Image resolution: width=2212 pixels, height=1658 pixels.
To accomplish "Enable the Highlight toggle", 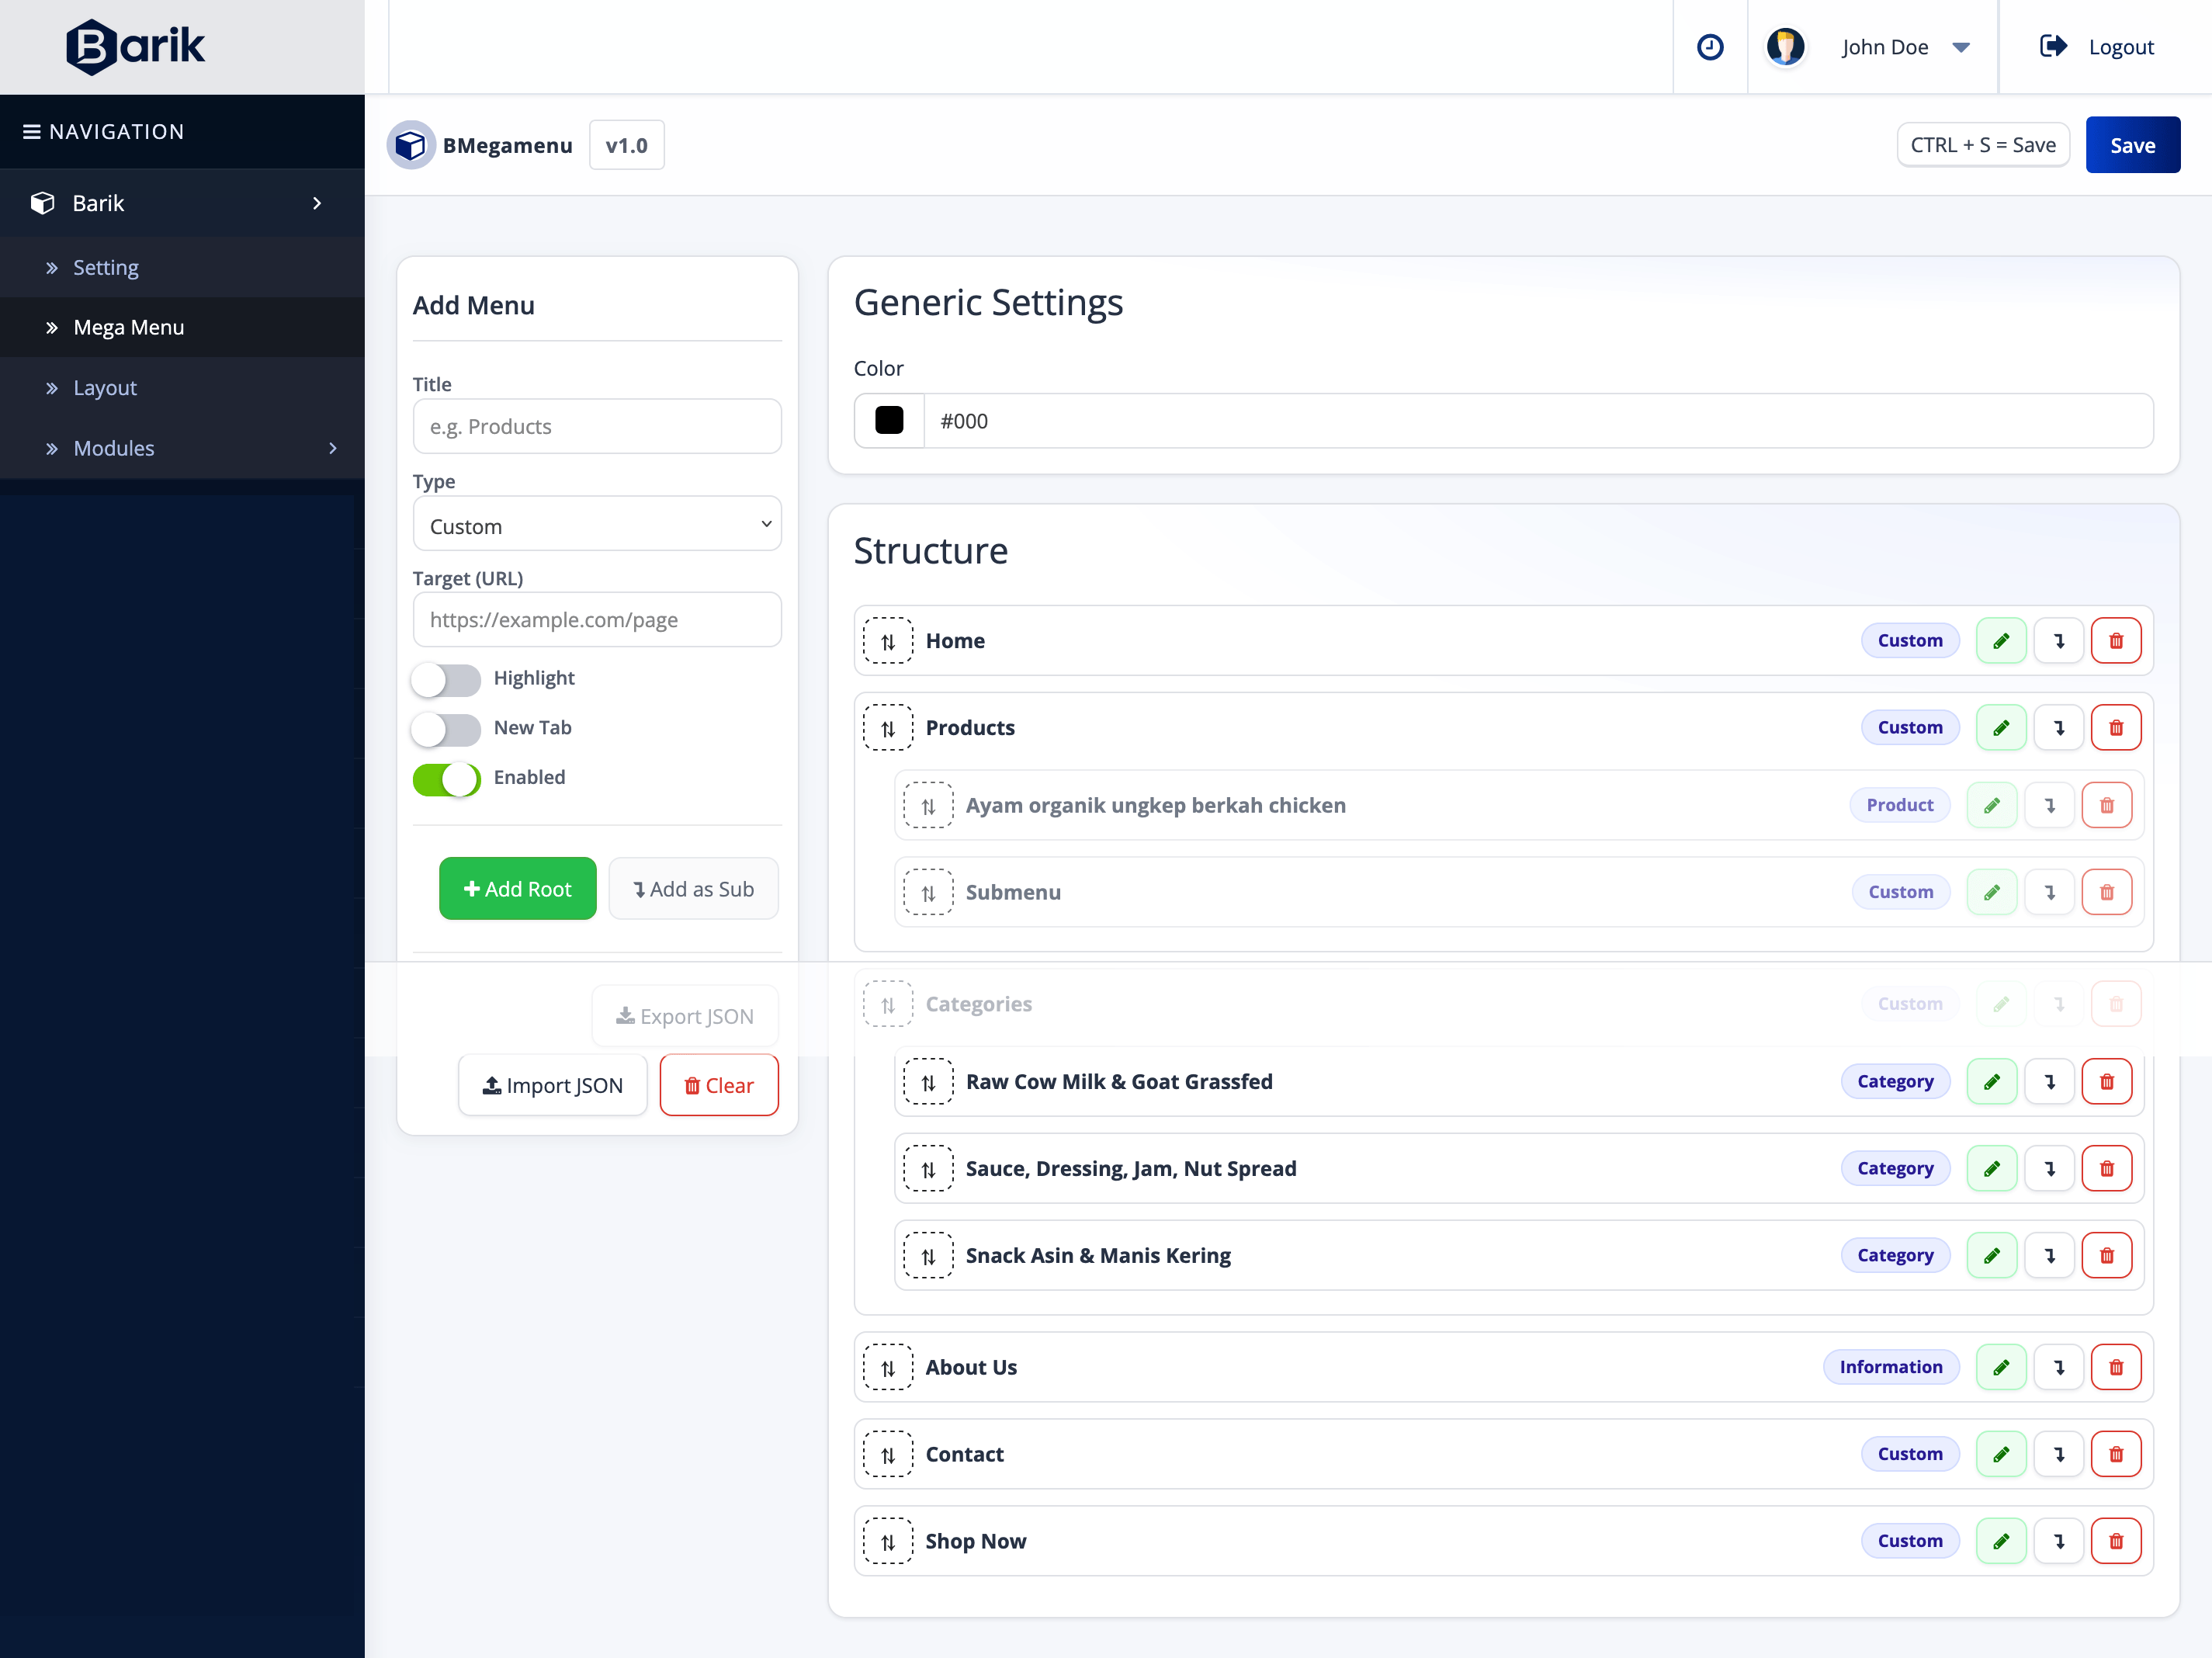I will (x=446, y=679).
